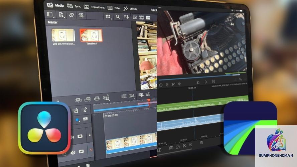Click the LumaFusion play button
This screenshot has height=167, width=297.
point(206,82)
